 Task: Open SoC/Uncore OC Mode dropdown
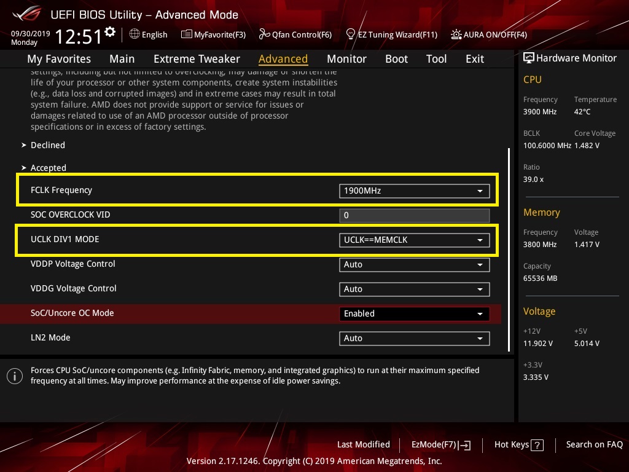(414, 313)
